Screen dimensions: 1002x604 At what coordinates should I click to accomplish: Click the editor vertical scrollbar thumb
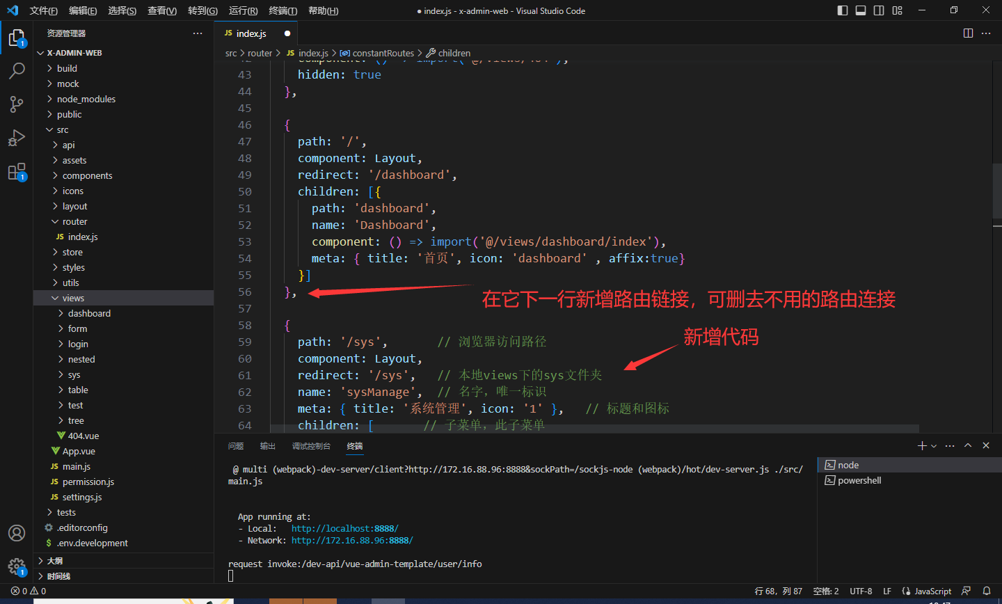point(996,192)
